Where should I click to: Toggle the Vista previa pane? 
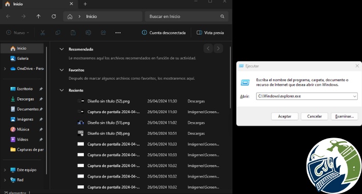210,33
